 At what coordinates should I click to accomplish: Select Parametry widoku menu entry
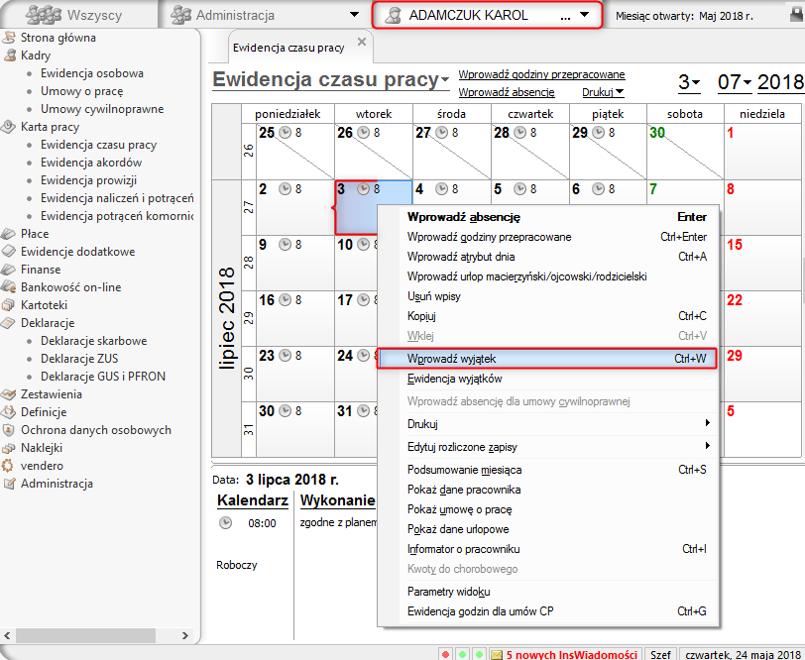(x=547, y=592)
